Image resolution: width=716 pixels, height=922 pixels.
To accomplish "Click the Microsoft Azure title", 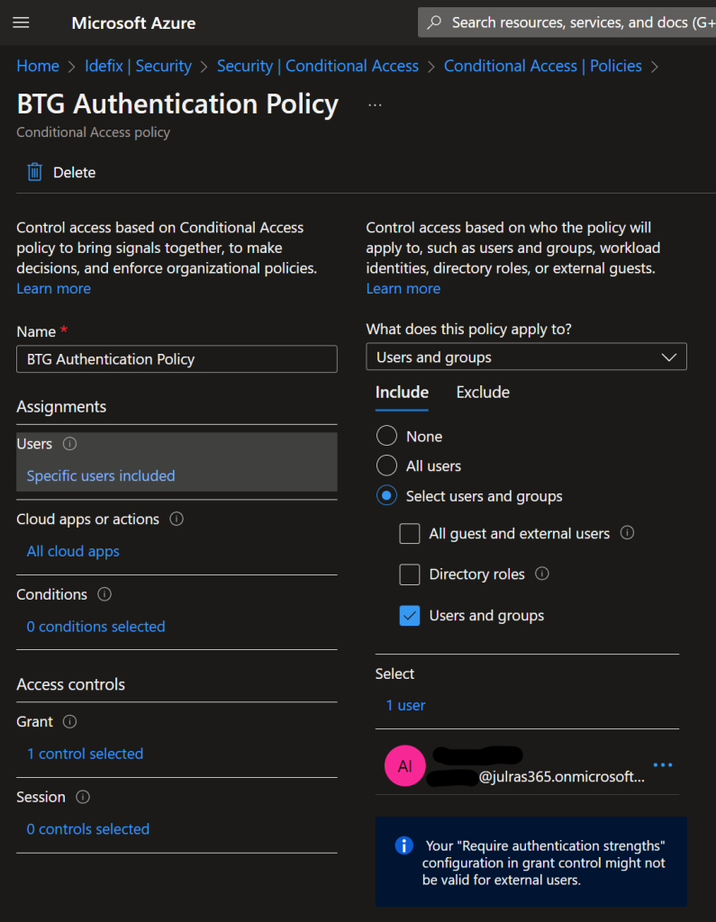I will point(133,23).
